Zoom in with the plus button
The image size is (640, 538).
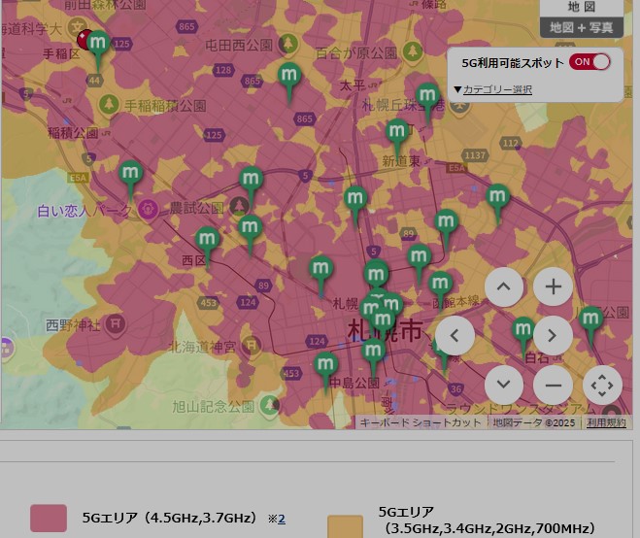(554, 286)
